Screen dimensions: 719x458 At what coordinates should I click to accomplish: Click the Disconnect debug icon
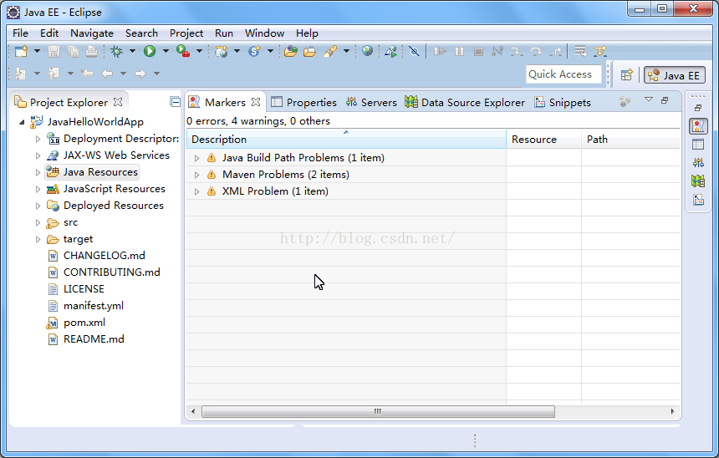coord(497,51)
